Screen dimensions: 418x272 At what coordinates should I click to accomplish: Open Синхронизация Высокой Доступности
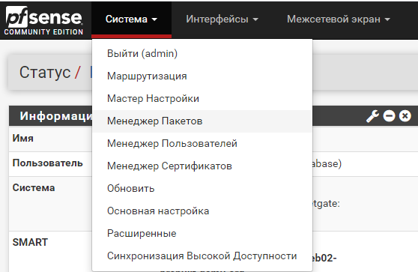click(x=202, y=256)
